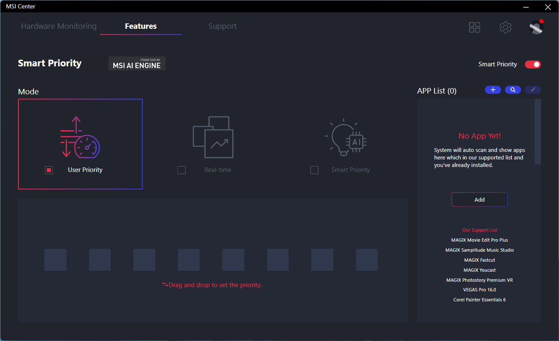Click the MSI AI Engine badge

pos(137,63)
